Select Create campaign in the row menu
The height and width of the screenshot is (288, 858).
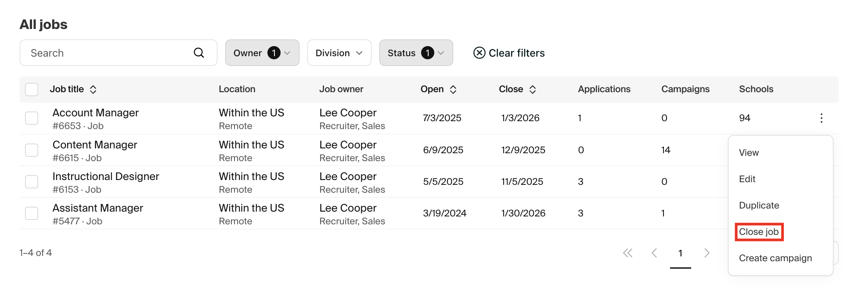click(x=775, y=258)
